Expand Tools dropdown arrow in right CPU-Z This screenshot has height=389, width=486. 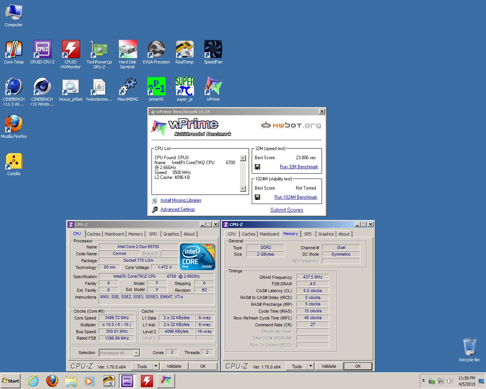point(311,366)
